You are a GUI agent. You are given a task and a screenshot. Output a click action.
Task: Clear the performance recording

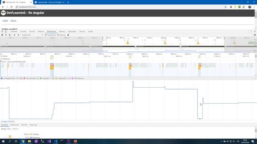[x=10, y=35]
